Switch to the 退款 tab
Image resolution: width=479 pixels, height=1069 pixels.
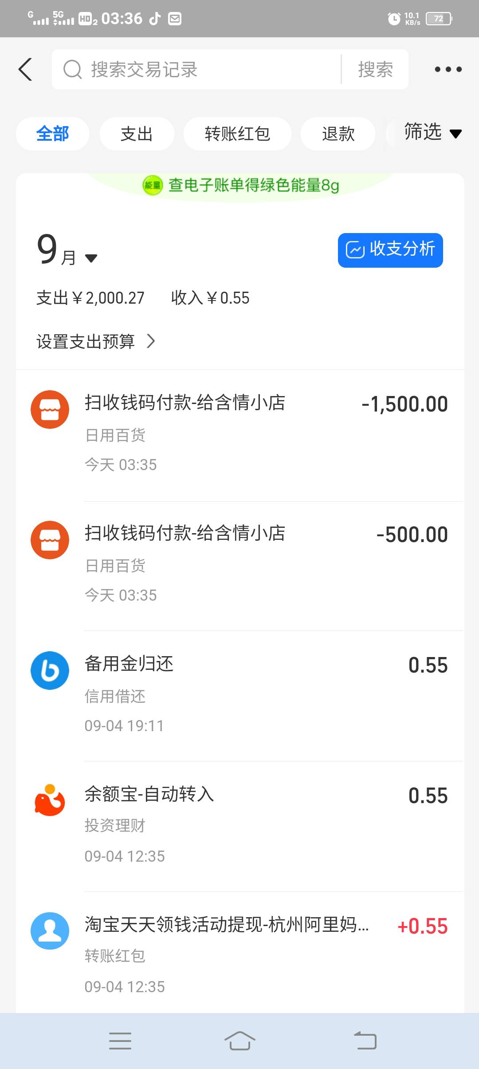tap(338, 134)
